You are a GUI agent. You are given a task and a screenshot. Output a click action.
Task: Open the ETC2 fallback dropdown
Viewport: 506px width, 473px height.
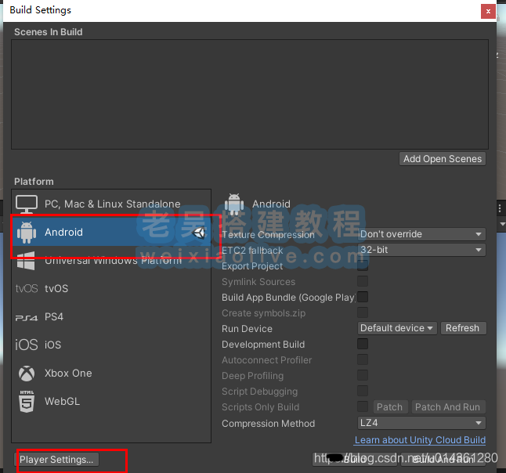421,250
